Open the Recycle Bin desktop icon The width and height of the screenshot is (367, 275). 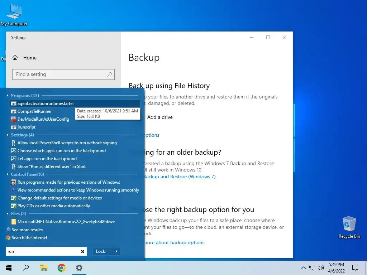coord(349,227)
